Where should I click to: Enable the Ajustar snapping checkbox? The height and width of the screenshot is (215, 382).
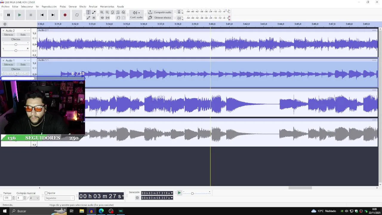coord(46,193)
